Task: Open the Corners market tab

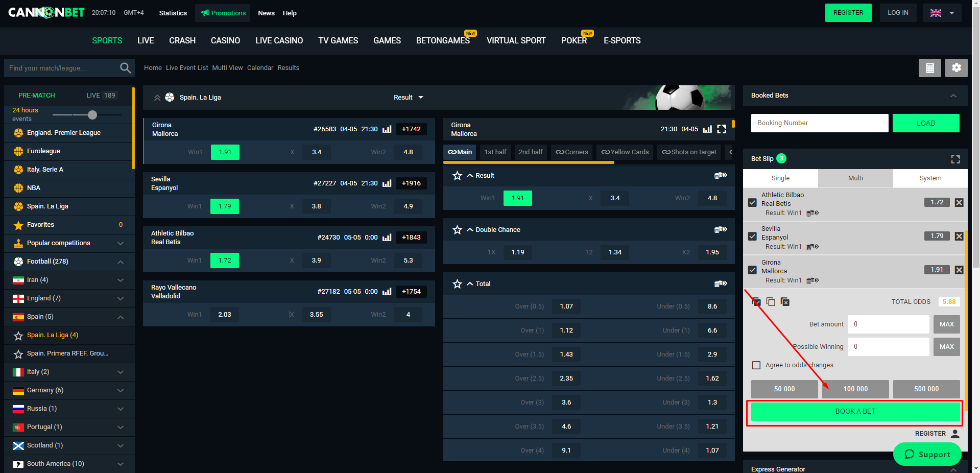Action: point(571,152)
